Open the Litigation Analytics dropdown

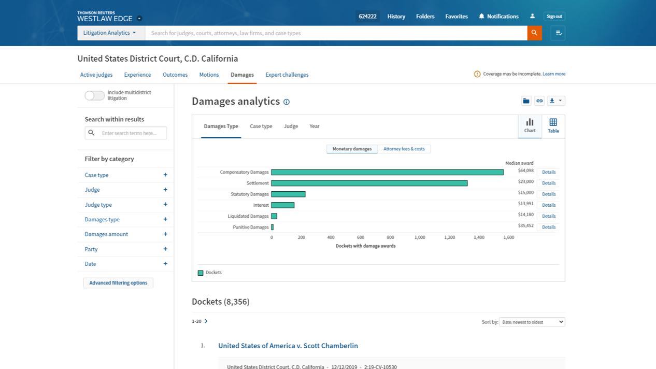pos(110,33)
